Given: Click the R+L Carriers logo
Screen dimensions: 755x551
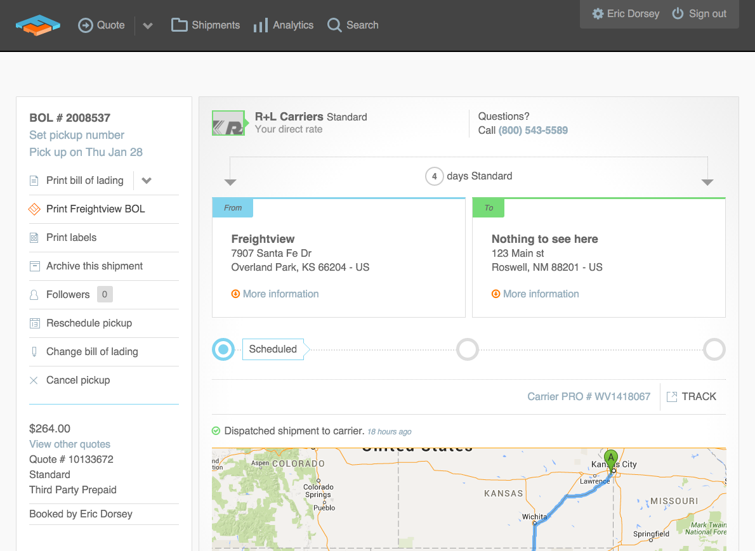Looking at the screenshot, I should pos(229,123).
